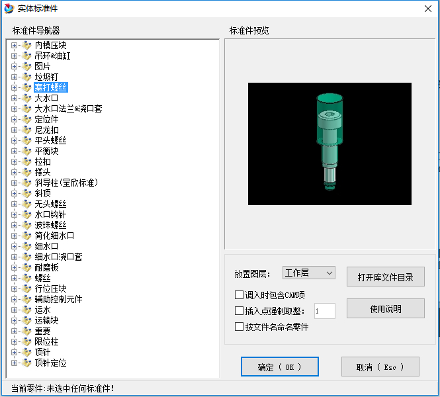This screenshot has width=440, height=397.
Task: Select 平衡块 label in tree
Action: point(46,151)
